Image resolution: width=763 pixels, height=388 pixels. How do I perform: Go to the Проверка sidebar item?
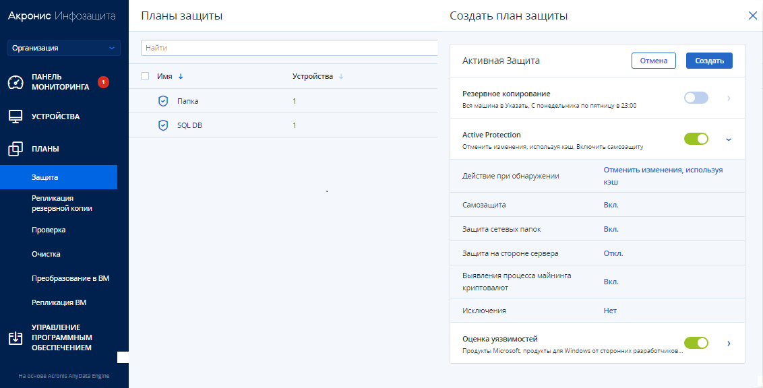[x=49, y=230]
